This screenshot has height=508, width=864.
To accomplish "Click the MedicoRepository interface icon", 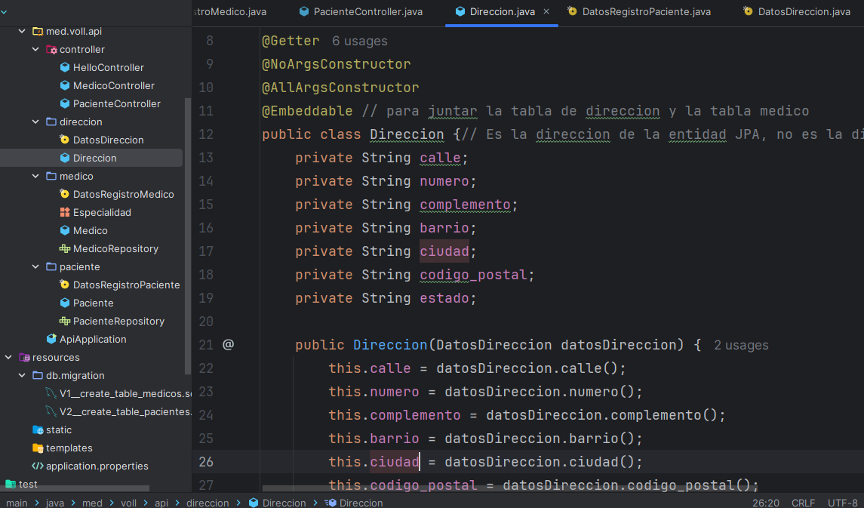I will click(64, 248).
